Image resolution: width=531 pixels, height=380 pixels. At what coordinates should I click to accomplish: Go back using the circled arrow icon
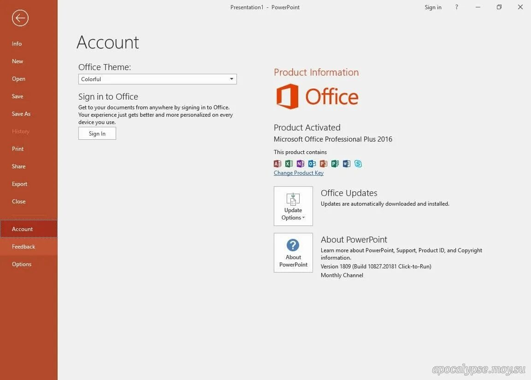coord(20,18)
